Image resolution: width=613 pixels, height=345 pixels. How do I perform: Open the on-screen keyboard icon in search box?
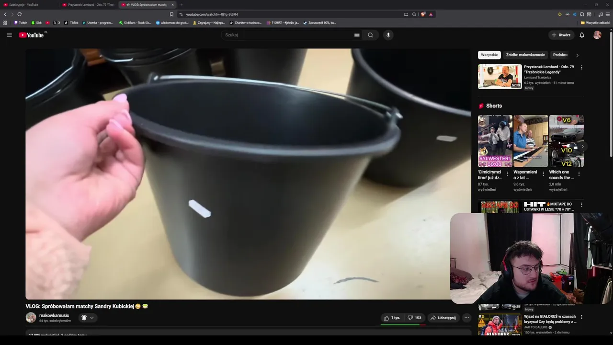coord(357,35)
